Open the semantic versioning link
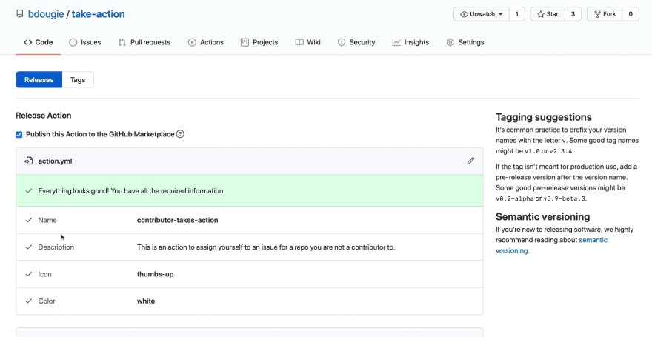Image resolution: width=652 pixels, height=337 pixels. pos(551,245)
